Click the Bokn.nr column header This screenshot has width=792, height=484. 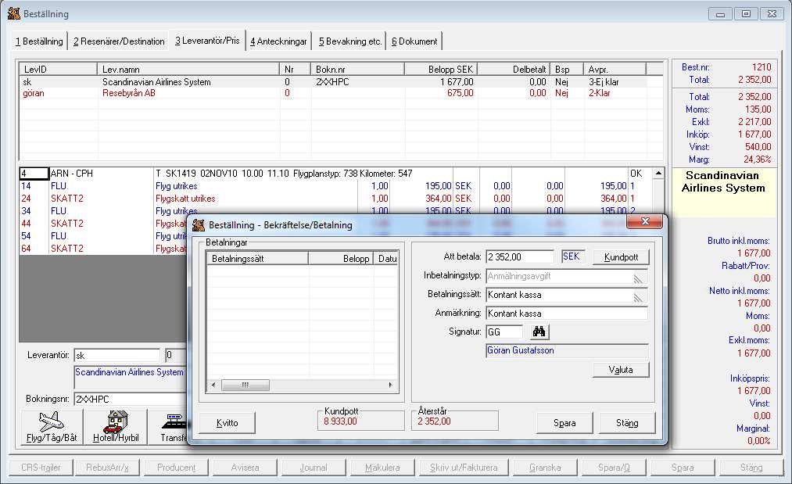pyautogui.click(x=357, y=70)
